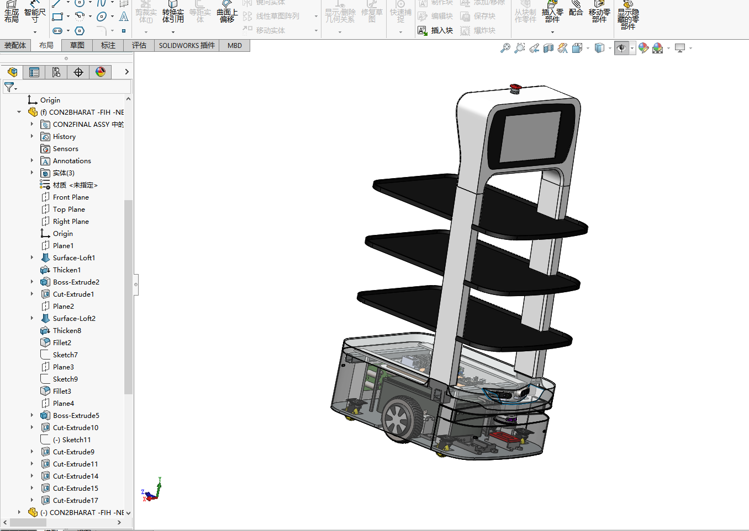Select the Sensors item
The width and height of the screenshot is (749, 531).
click(60, 148)
